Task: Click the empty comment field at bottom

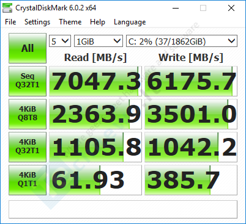Action: [x=123, y=209]
